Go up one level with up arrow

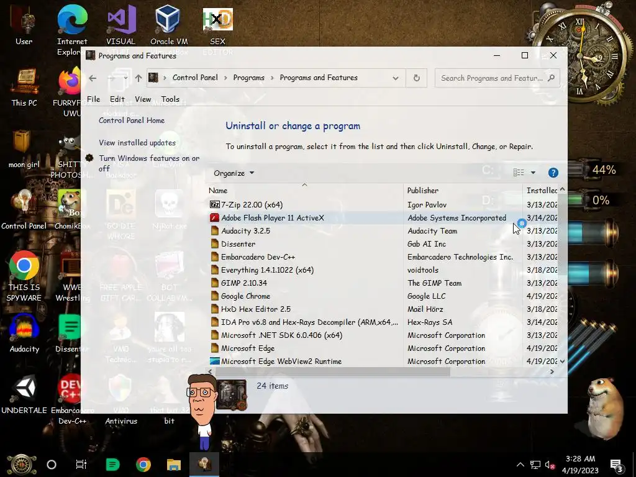pyautogui.click(x=139, y=78)
